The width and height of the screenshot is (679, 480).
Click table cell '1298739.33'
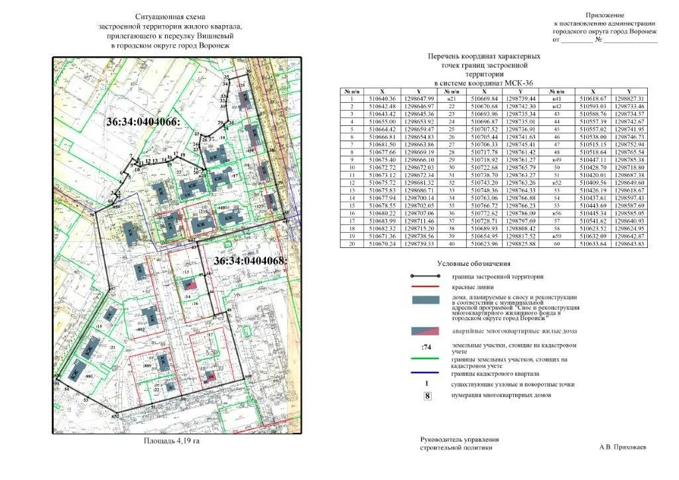coord(419,244)
